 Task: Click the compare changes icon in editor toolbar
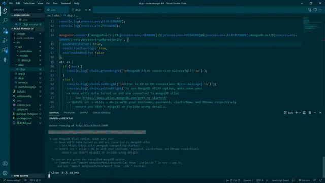pyautogui.click(x=310, y=10)
